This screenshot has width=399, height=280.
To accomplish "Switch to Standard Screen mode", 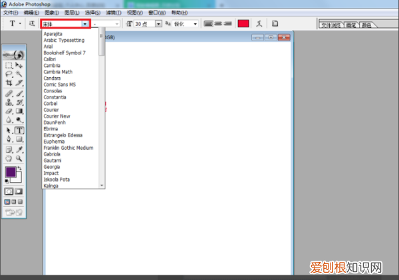I will (x=7, y=202).
